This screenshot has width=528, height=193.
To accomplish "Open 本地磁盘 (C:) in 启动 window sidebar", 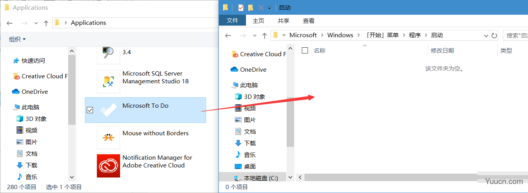I will click(256, 178).
